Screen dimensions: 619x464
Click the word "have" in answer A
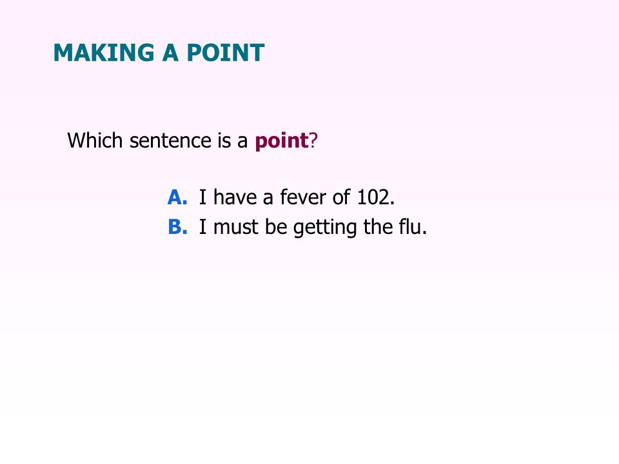[x=235, y=197]
